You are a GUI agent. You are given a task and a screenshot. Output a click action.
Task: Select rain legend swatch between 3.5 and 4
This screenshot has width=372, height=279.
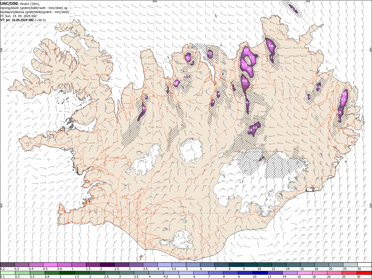point(141,273)
